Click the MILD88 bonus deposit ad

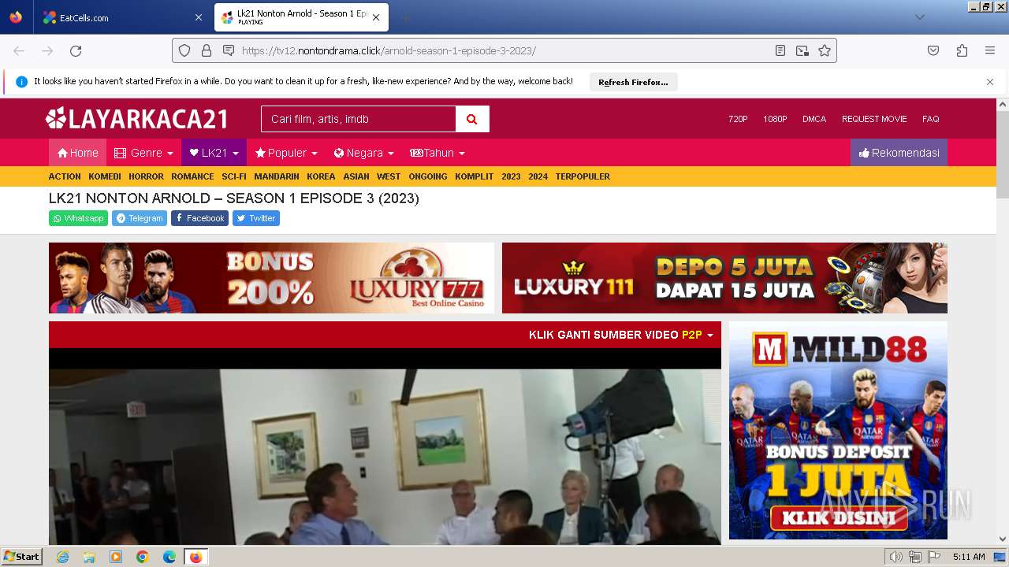[838, 430]
